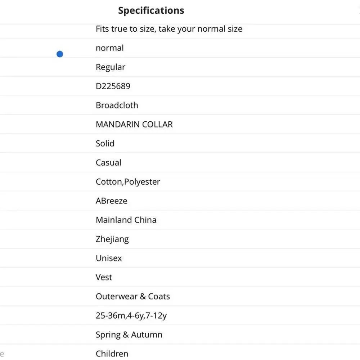Click the 'Unisex' gender value
This screenshot has height=360, width=360.
click(x=109, y=258)
